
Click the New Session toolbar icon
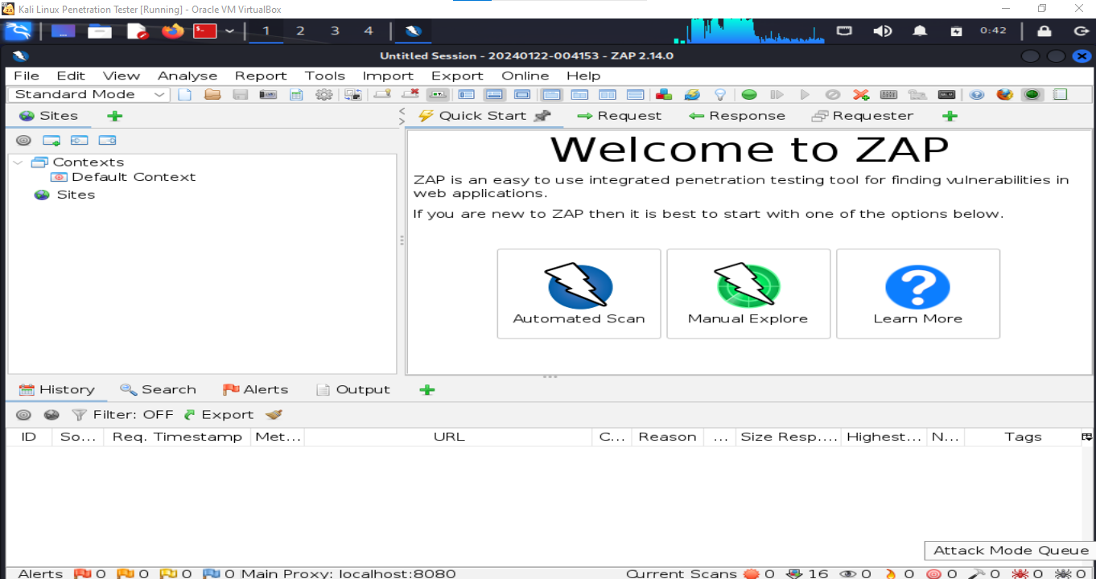[185, 95]
